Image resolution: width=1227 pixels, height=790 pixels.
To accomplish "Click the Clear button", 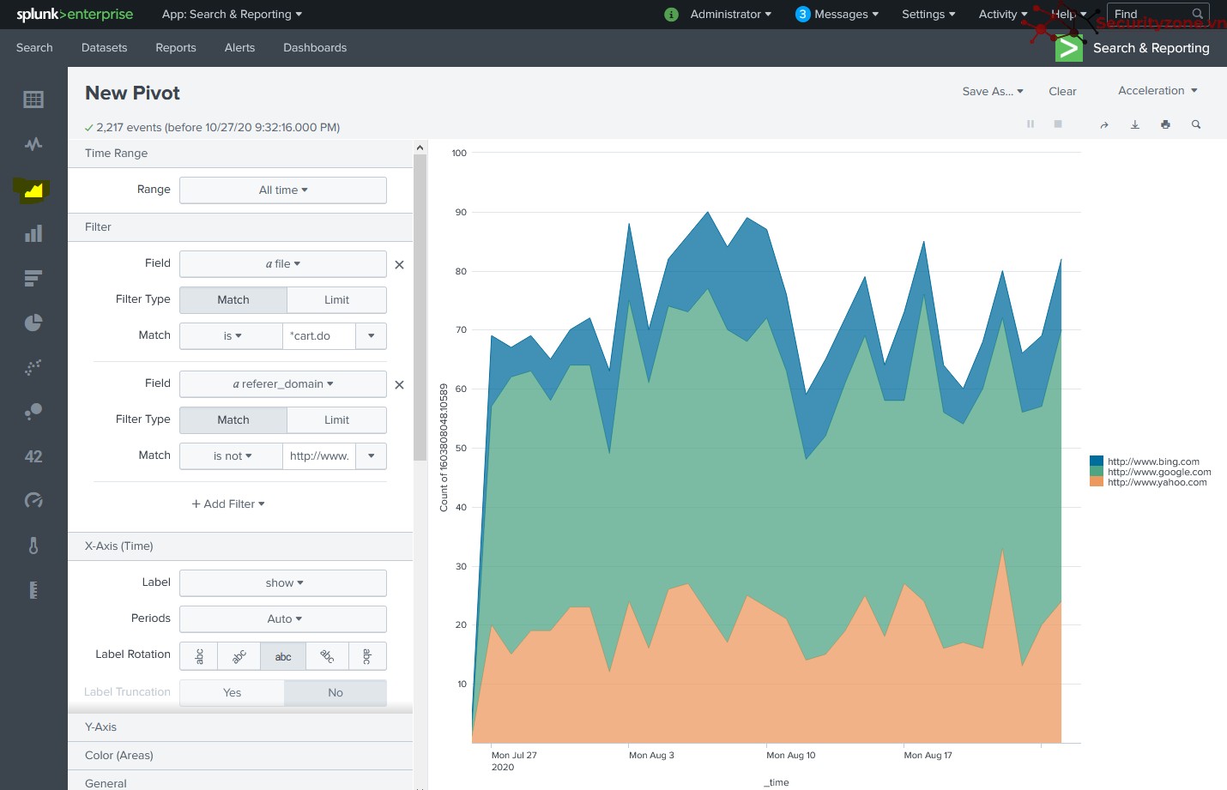I will tap(1062, 91).
